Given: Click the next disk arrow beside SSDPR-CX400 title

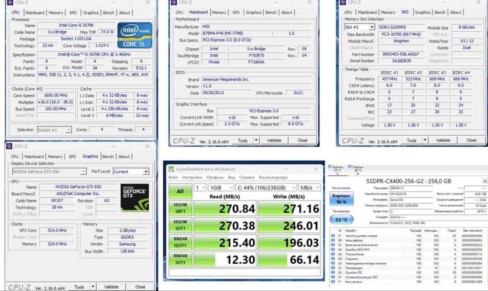Looking at the screenshot, I should click(x=485, y=181).
